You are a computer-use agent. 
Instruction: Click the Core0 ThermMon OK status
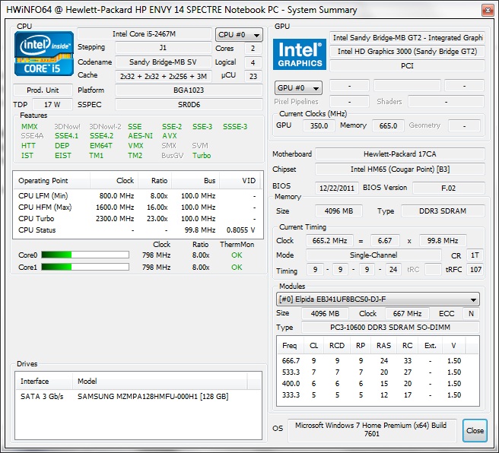tap(237, 255)
